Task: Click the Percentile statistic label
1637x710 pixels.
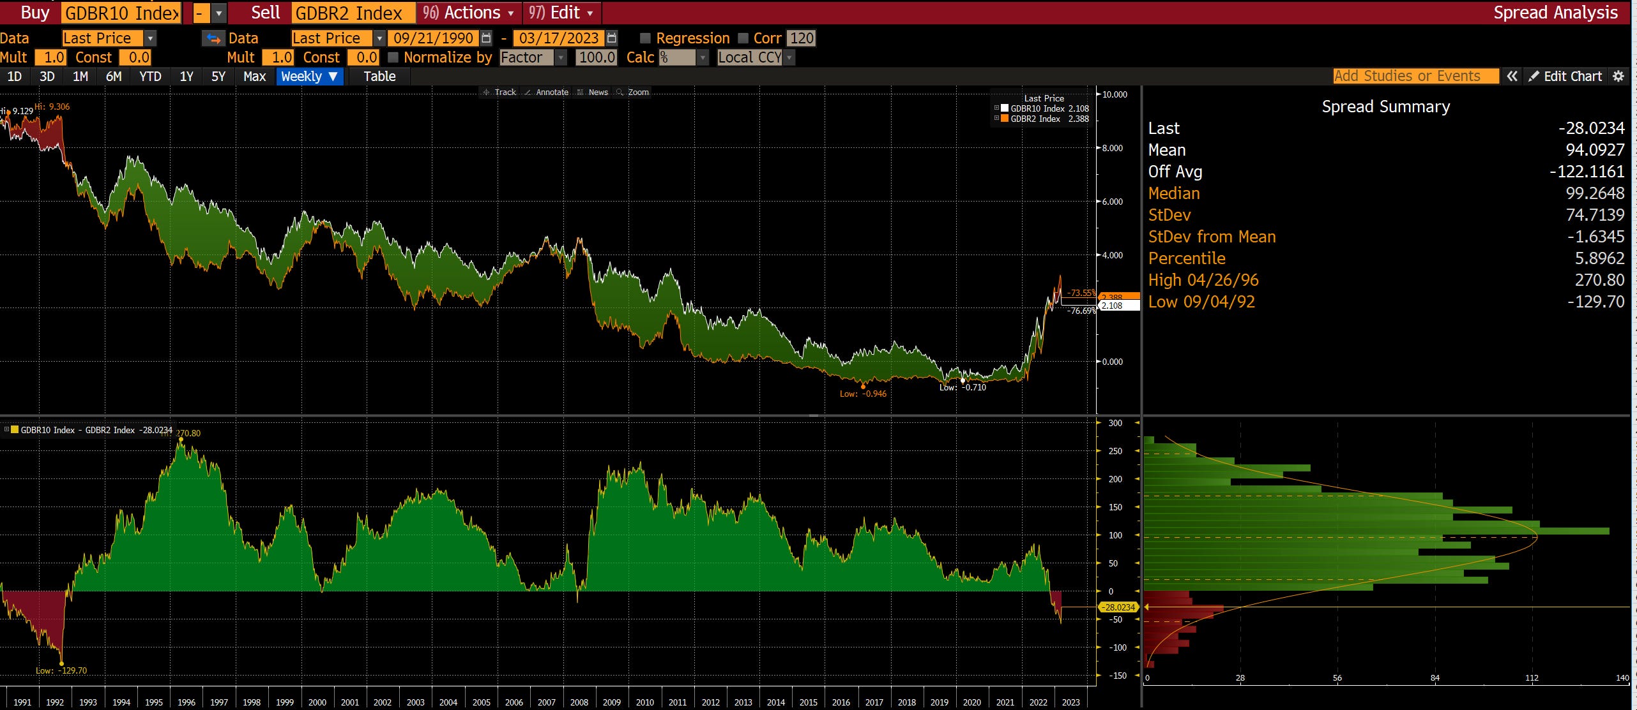Action: click(1187, 258)
